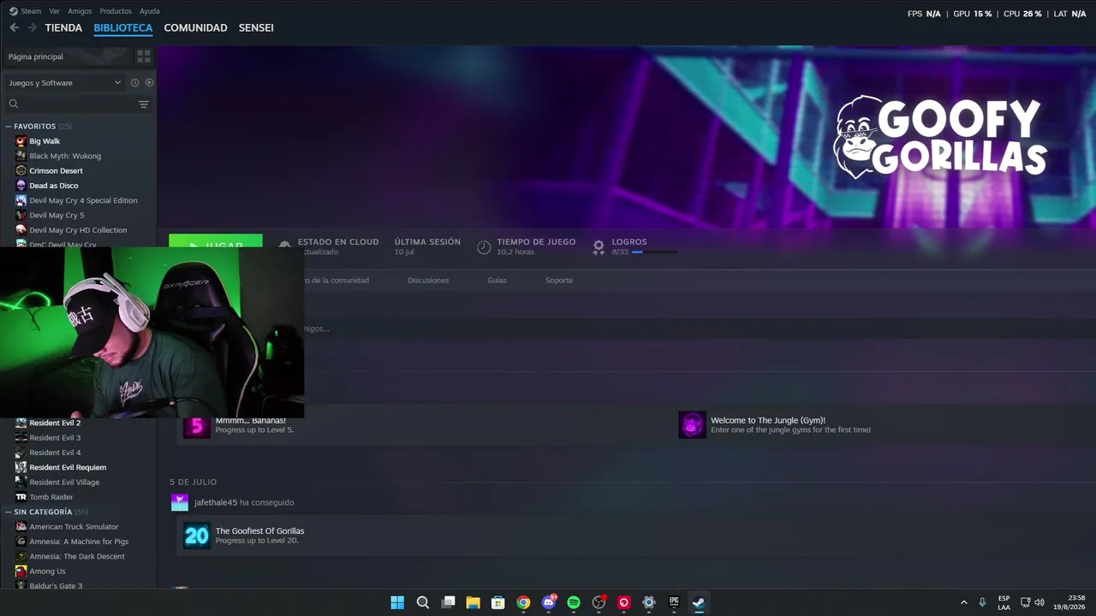
Task: Select Resident Evil Requiem in library
Action: point(68,468)
